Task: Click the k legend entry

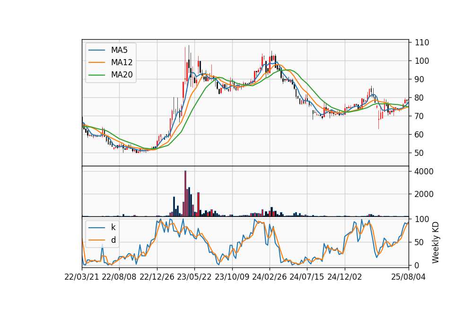Action: (102, 227)
